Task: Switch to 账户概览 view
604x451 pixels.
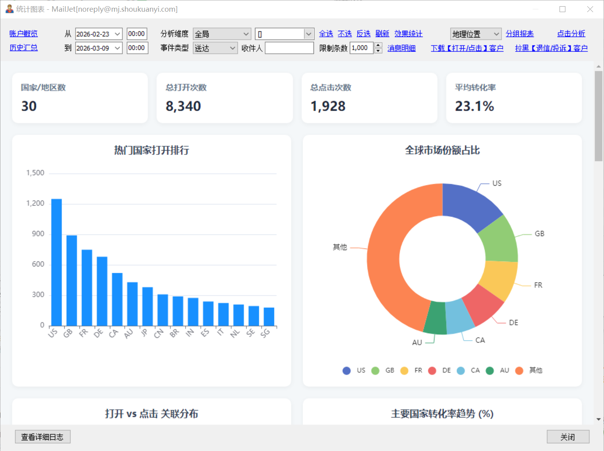Action: coord(23,34)
